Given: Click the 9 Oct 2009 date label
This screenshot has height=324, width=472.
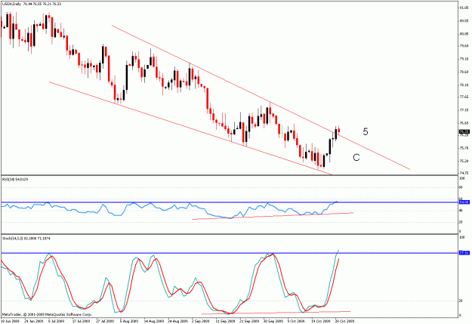Looking at the screenshot, I should 297,321.
